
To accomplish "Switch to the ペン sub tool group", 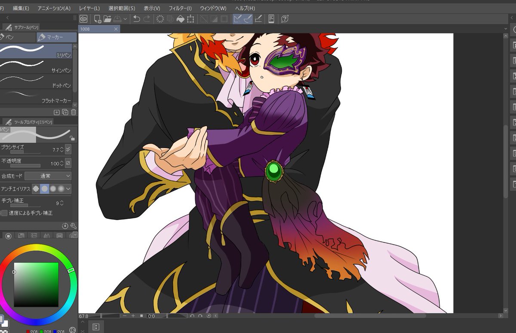I will 18,37.
